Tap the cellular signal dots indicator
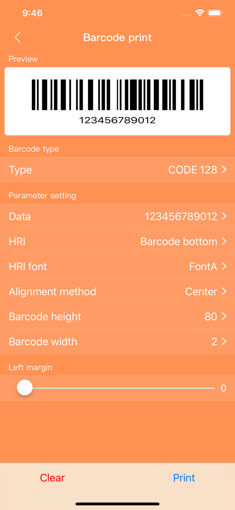 pyautogui.click(x=186, y=15)
